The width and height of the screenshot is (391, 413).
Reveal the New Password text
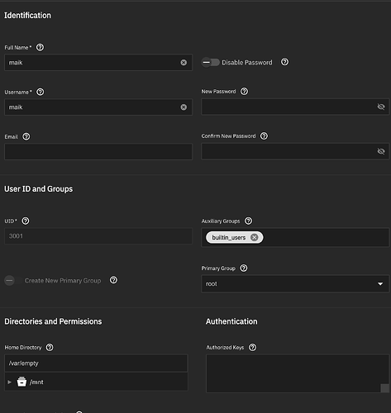pos(381,107)
